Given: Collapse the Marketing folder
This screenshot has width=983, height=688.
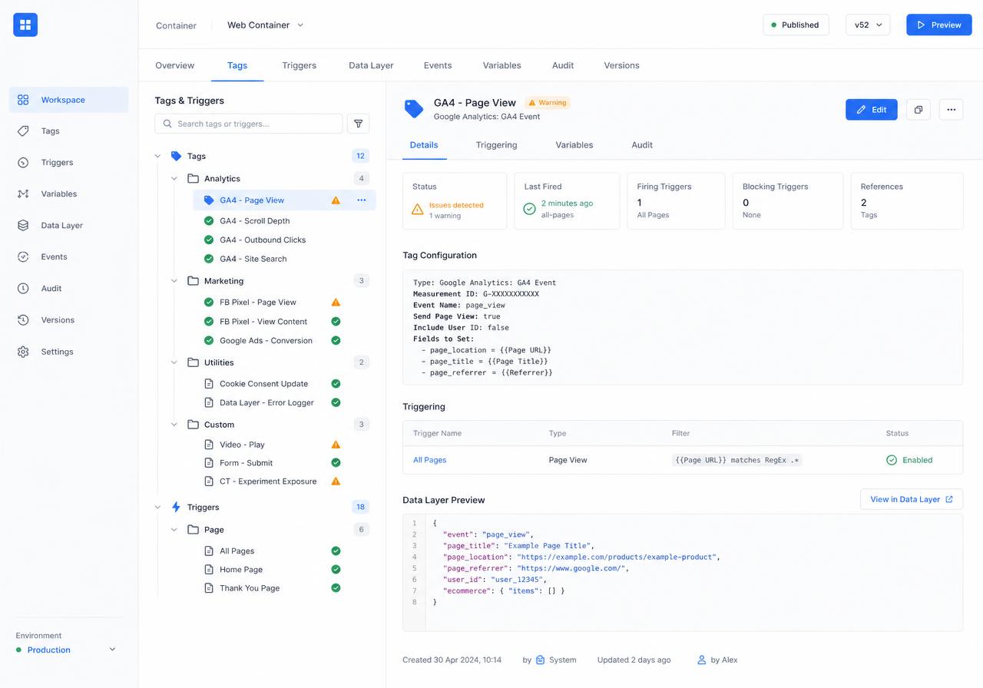Looking at the screenshot, I should (x=174, y=281).
